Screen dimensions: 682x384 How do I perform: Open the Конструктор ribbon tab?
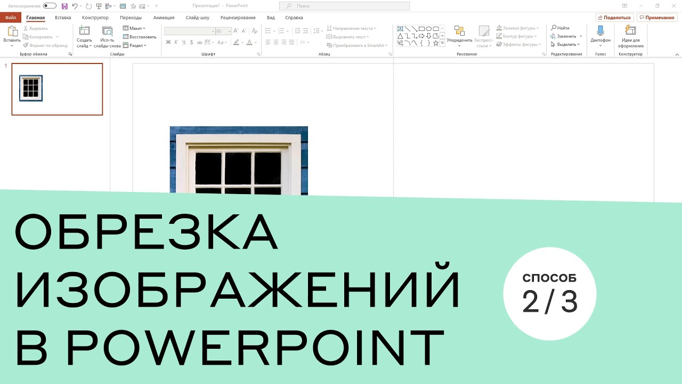[x=95, y=18]
